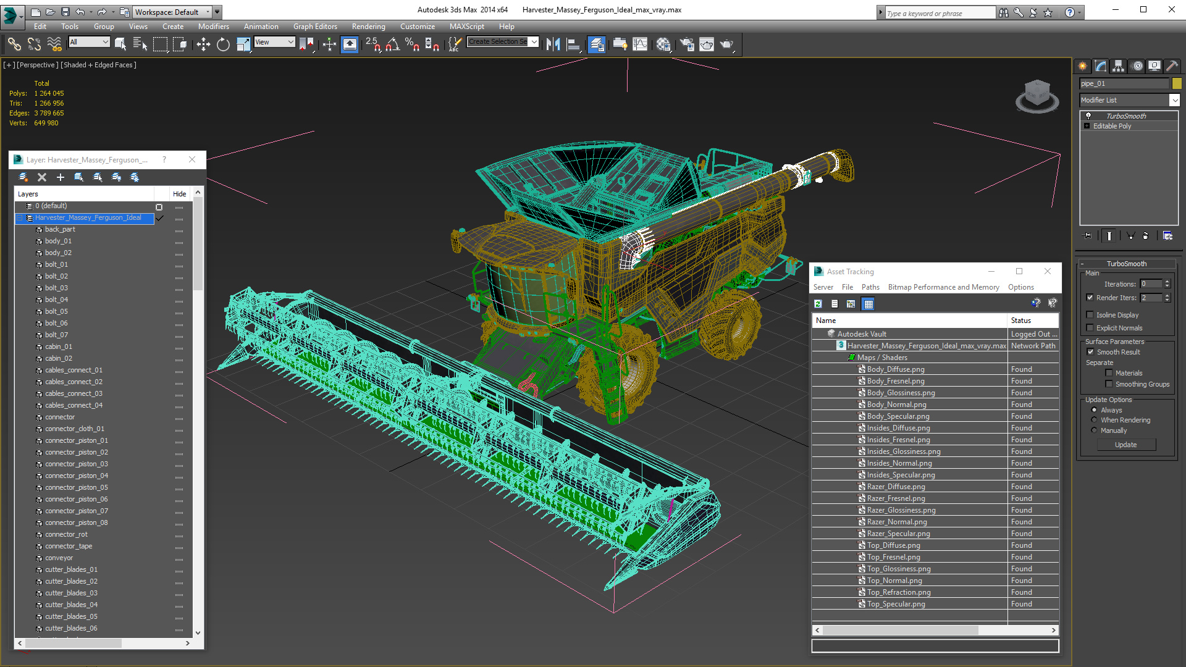The image size is (1186, 667).
Task: Select Manually update option
Action: click(x=1094, y=430)
